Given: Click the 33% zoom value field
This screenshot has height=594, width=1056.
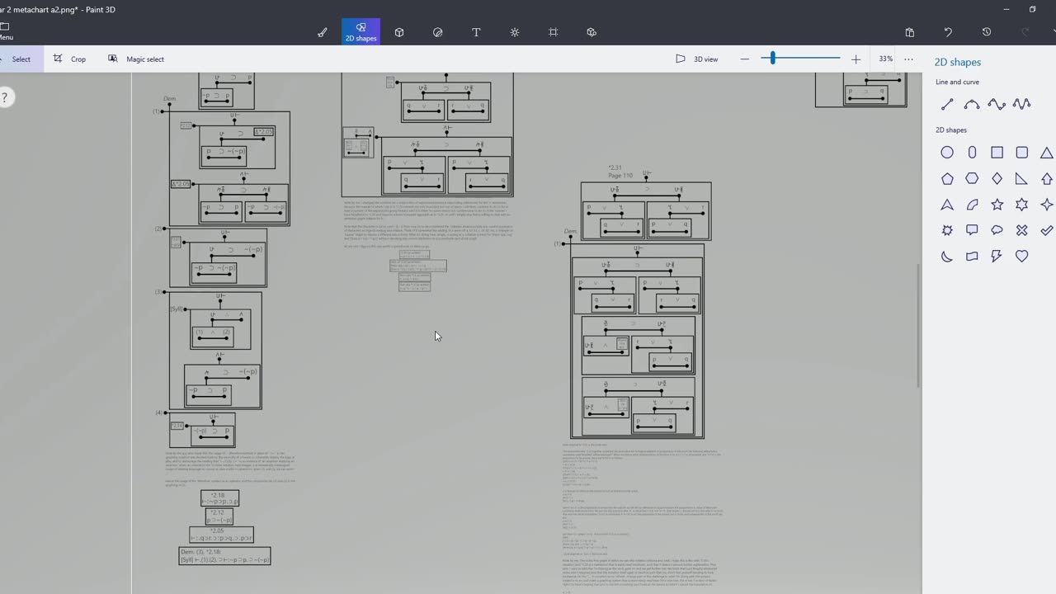Looking at the screenshot, I should (885, 59).
